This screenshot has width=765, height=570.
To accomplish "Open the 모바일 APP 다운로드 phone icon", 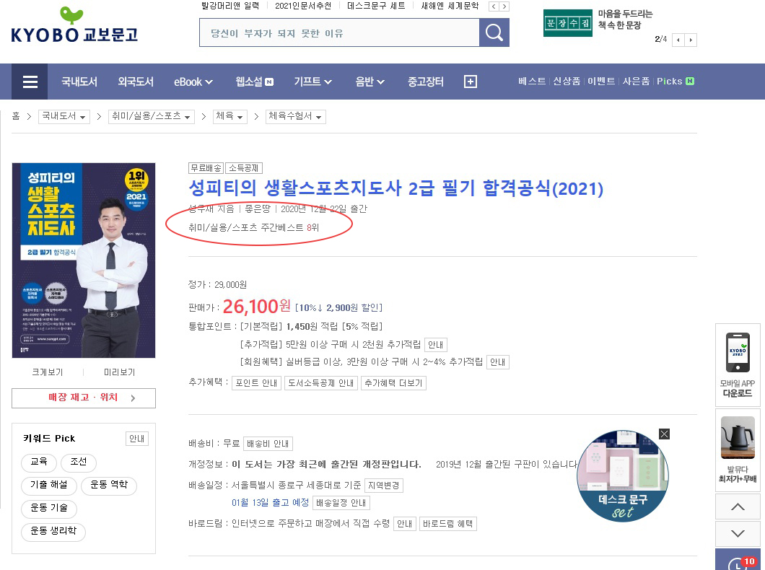I will [738, 352].
